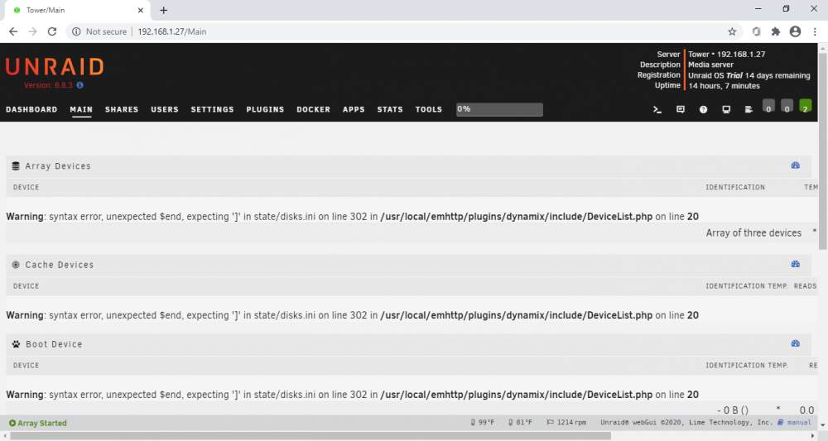Toggle the help question-mark icon
This screenshot has width=828, height=441.
click(703, 110)
